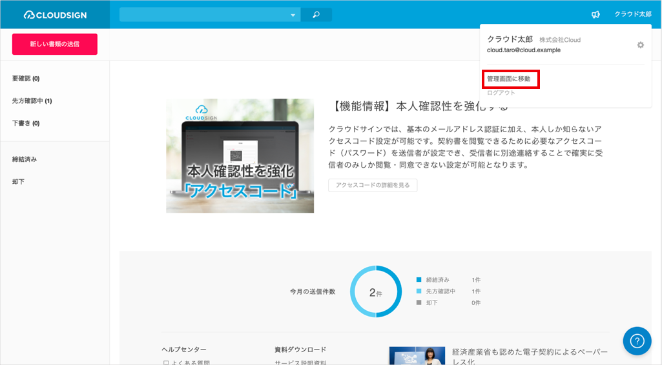Viewport: 662px width, 365px height.
Task: Open the help question mark bubble
Action: click(637, 341)
